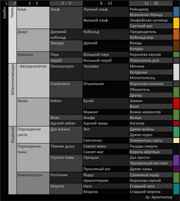Click the red swatch beside Шаман

pyautogui.click(x=176, y=103)
